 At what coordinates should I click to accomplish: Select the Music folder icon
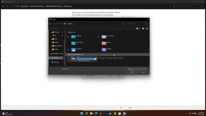[104, 43]
